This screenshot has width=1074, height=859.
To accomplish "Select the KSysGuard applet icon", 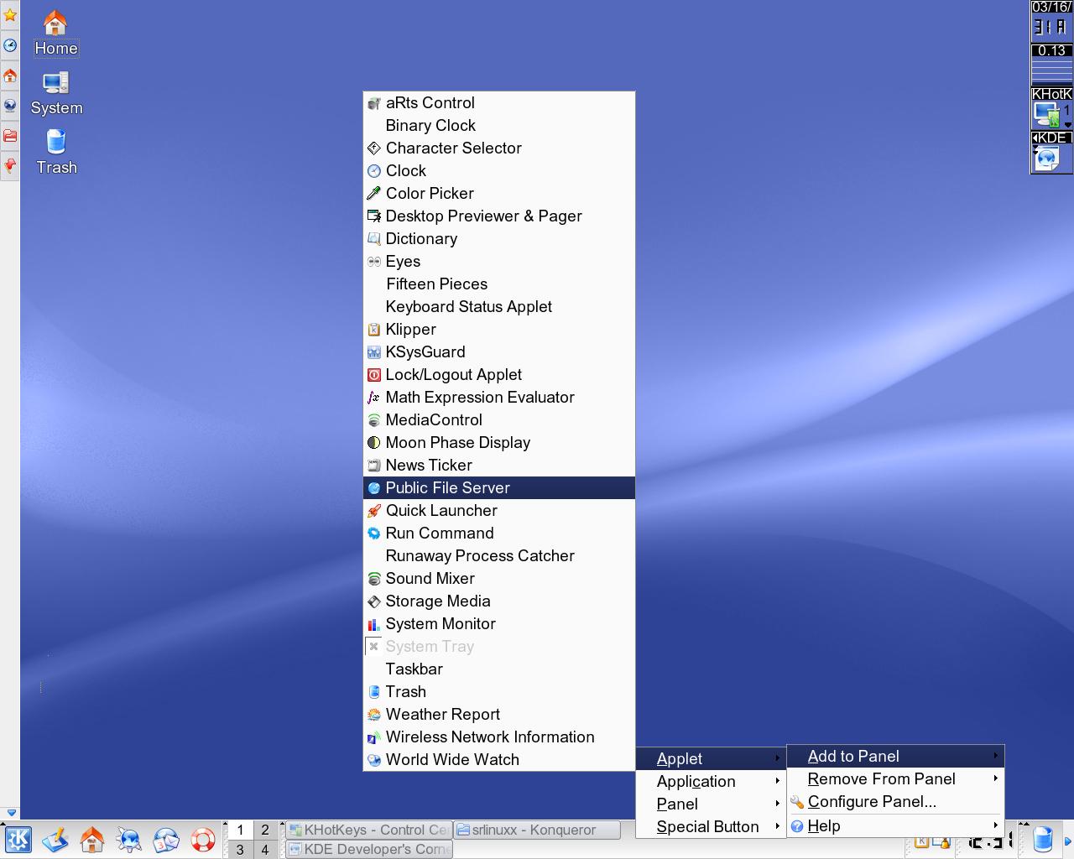I will coord(374,352).
